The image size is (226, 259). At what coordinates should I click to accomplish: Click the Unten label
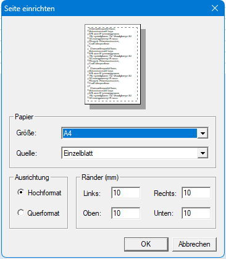point(164,213)
